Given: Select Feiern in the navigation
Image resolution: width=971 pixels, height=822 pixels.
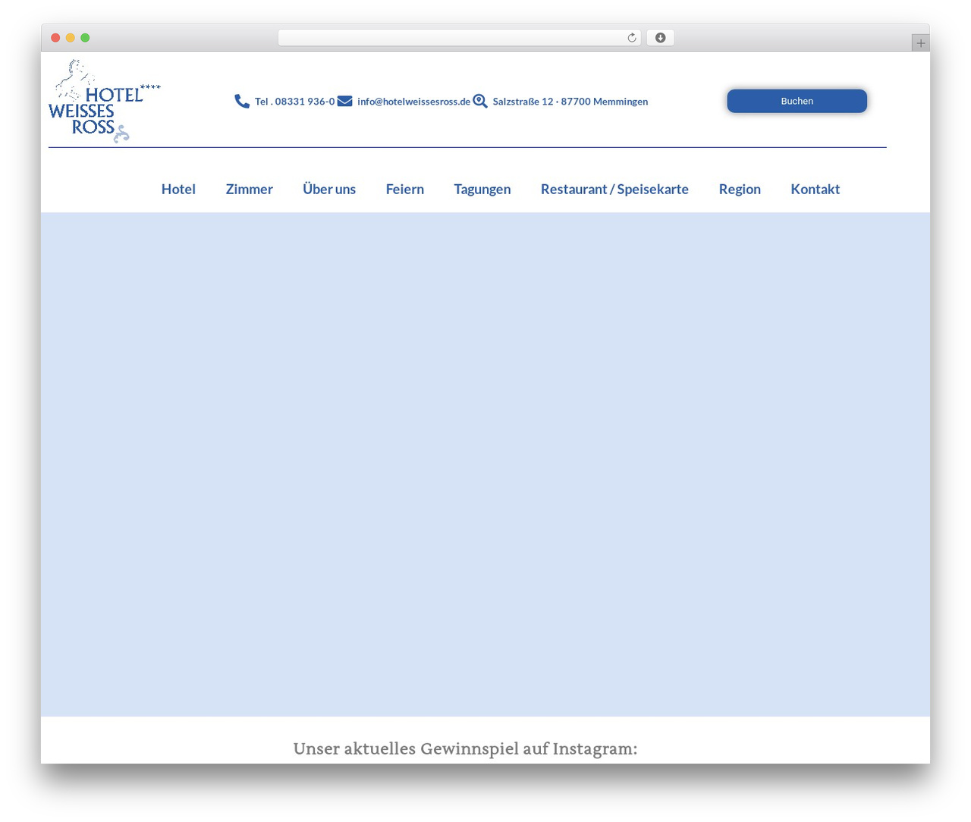Looking at the screenshot, I should click(x=404, y=189).
